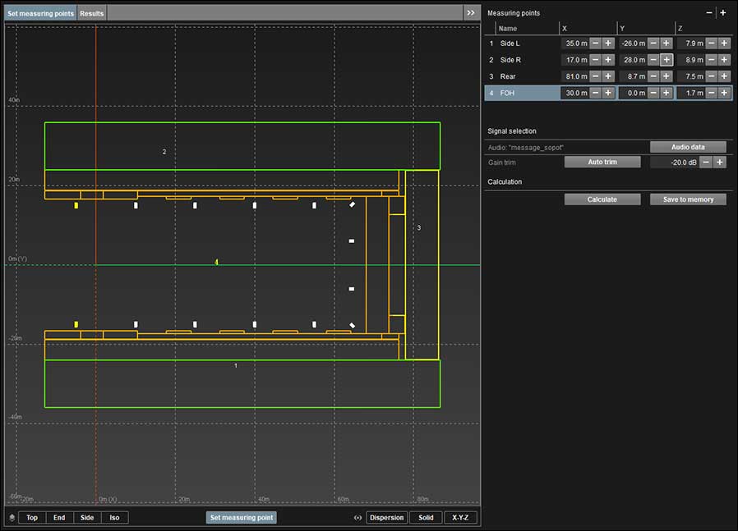Switch to the Results tab
This screenshot has width=738, height=531.
point(92,13)
